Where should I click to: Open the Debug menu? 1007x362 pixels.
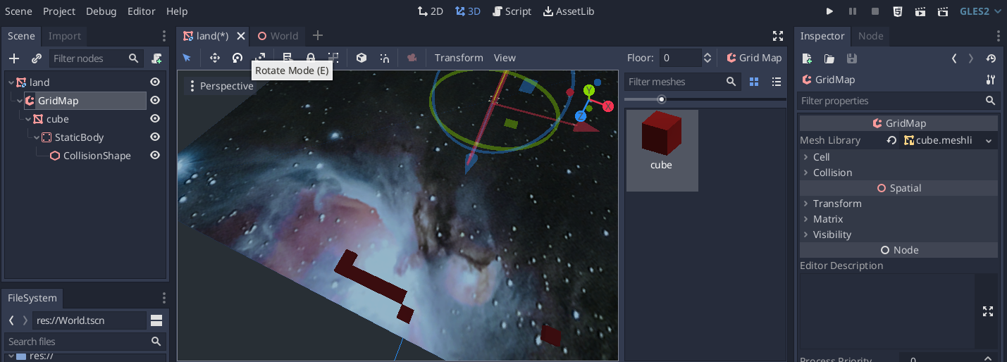pos(101,11)
